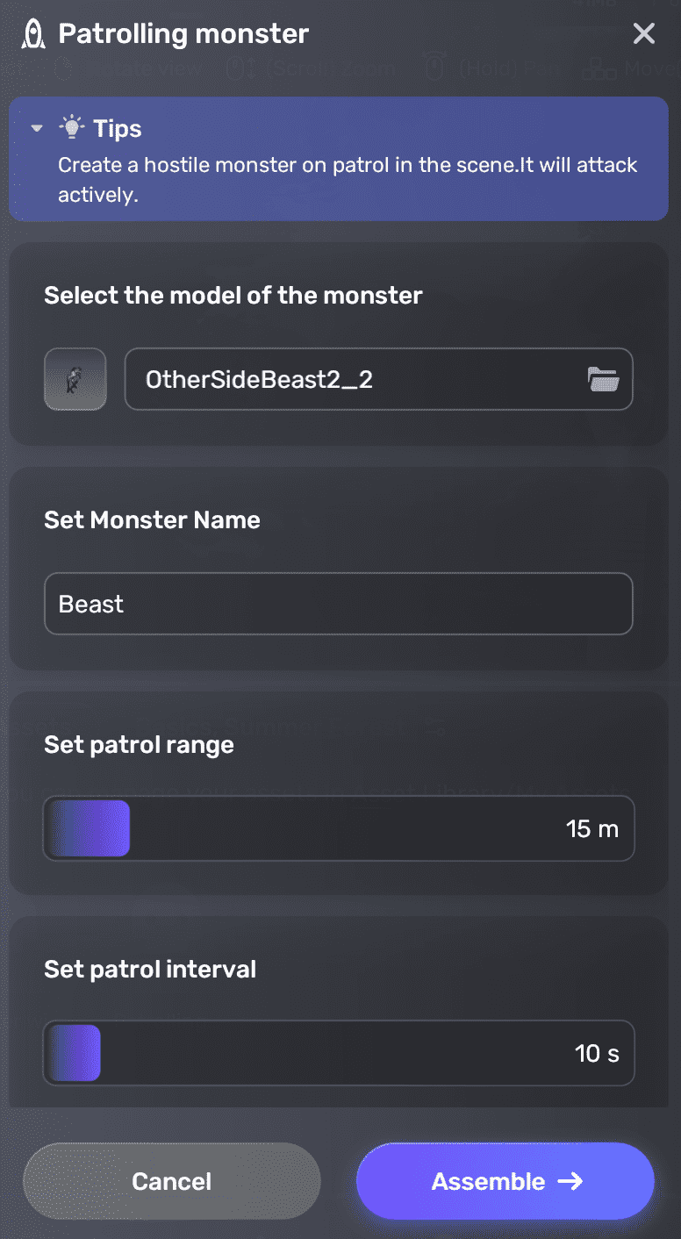Click the Beast monster name input field
The image size is (681, 1239).
(339, 604)
